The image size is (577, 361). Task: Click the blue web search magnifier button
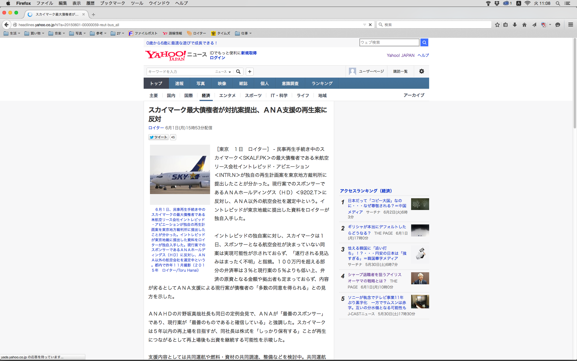click(424, 42)
